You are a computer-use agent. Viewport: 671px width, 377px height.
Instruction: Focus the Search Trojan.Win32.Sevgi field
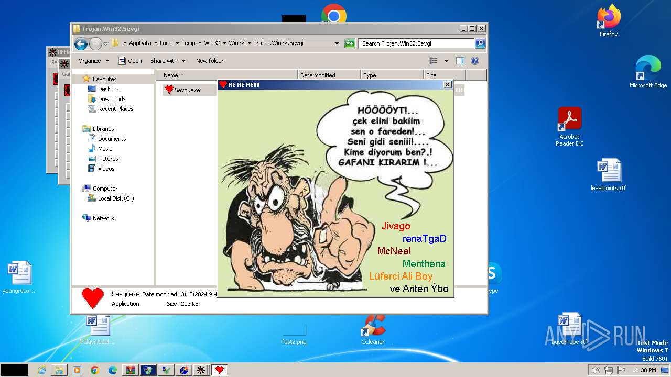click(x=417, y=43)
